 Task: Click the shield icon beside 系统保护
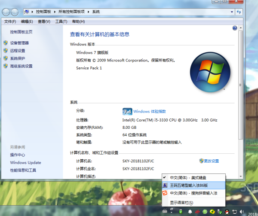click(6, 58)
